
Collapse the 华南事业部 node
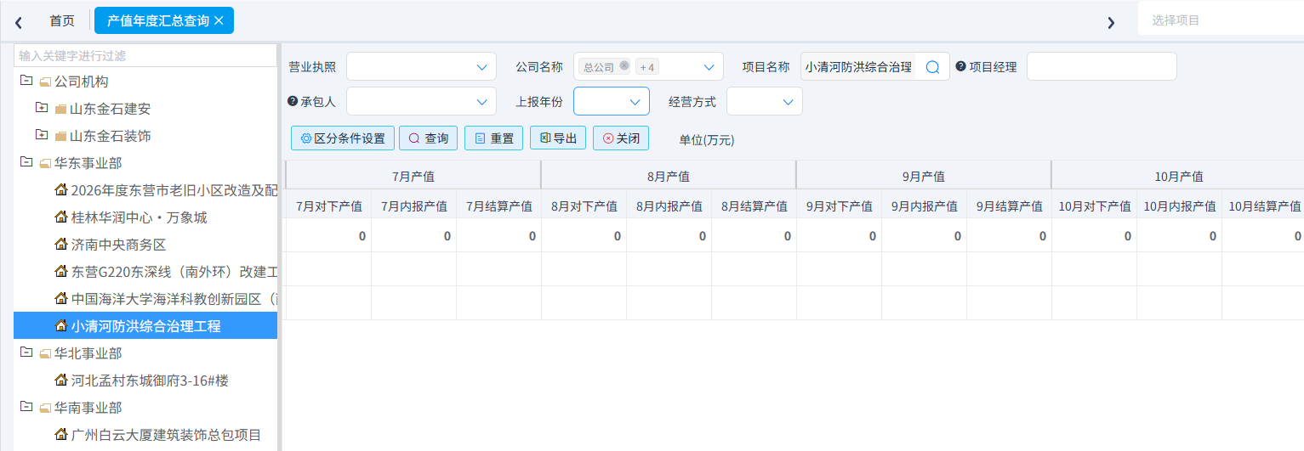pos(26,407)
